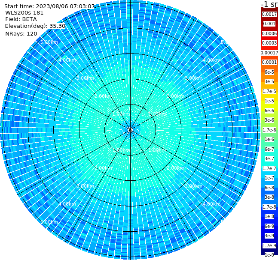This screenshot has height=260, width=278.
Task: Click the 1e-5 color scale value
Action: pos(269,101)
